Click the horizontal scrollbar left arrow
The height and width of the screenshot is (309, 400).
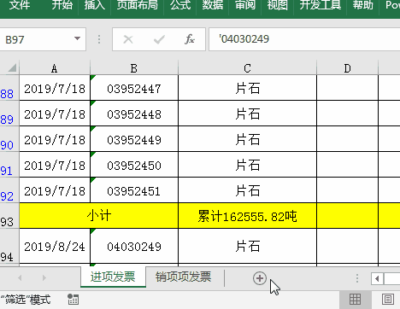tap(377, 278)
